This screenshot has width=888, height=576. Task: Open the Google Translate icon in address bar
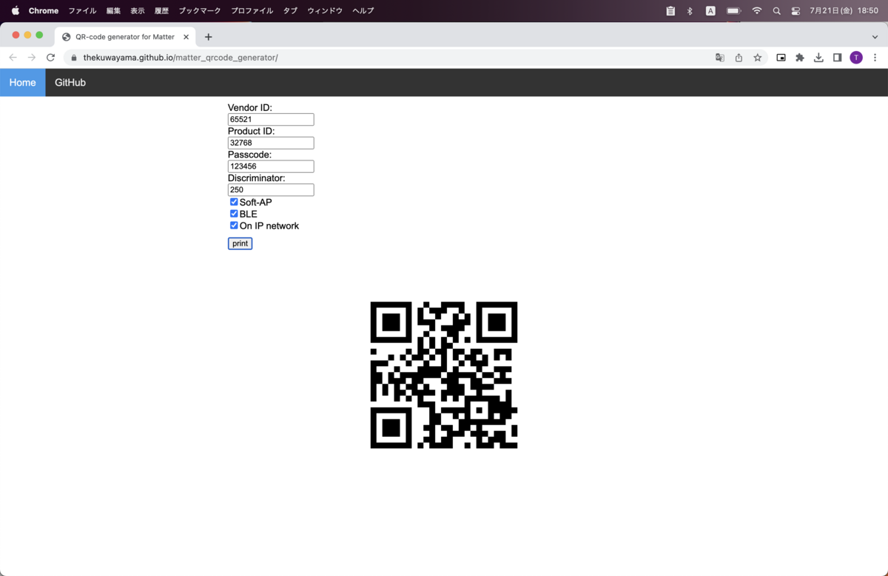click(x=719, y=58)
